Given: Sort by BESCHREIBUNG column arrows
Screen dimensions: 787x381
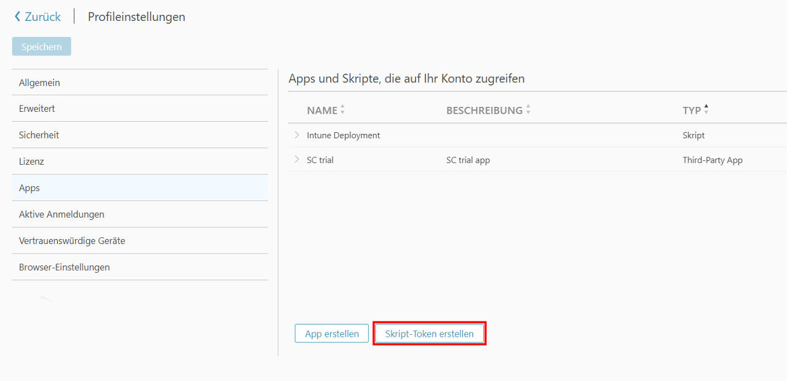Looking at the screenshot, I should coord(528,110).
